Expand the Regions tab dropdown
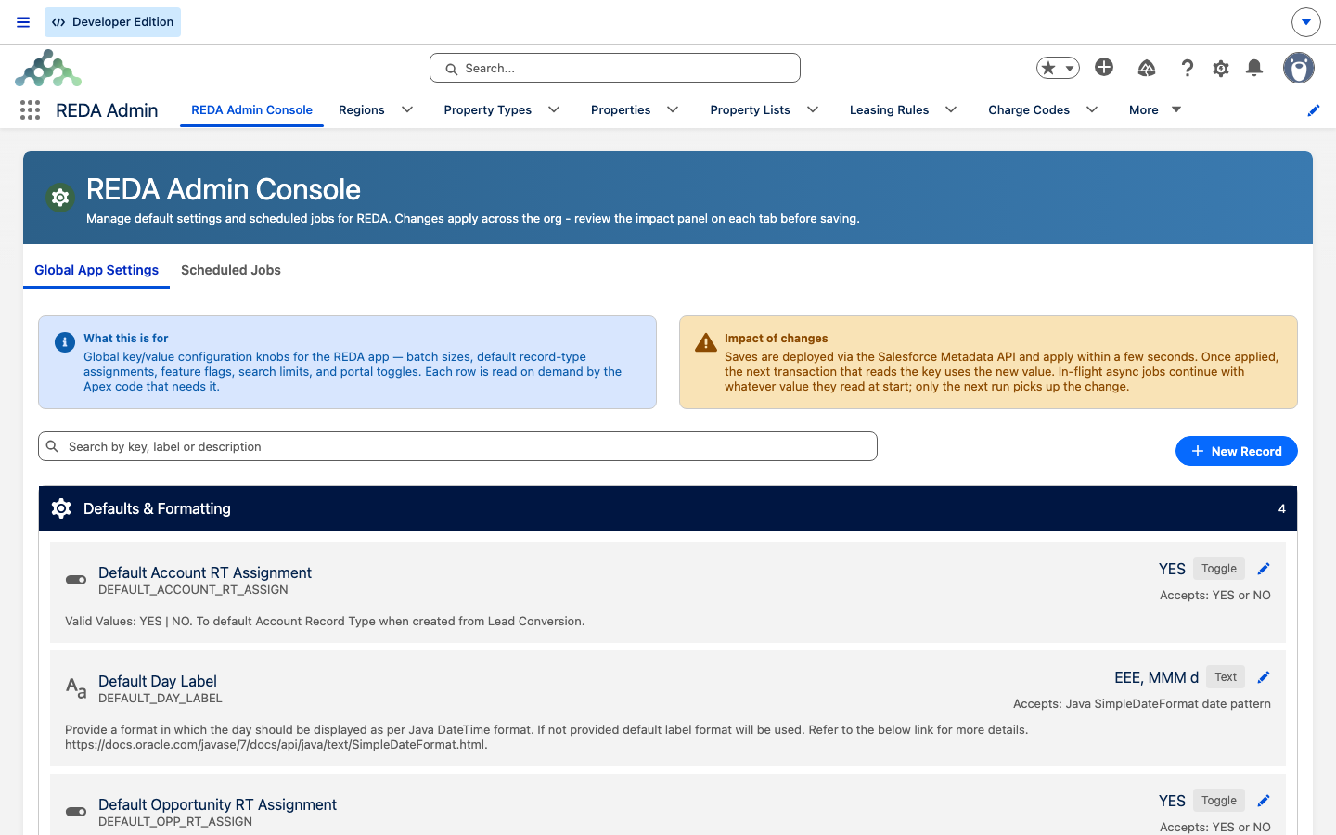The width and height of the screenshot is (1336, 835). (x=407, y=109)
